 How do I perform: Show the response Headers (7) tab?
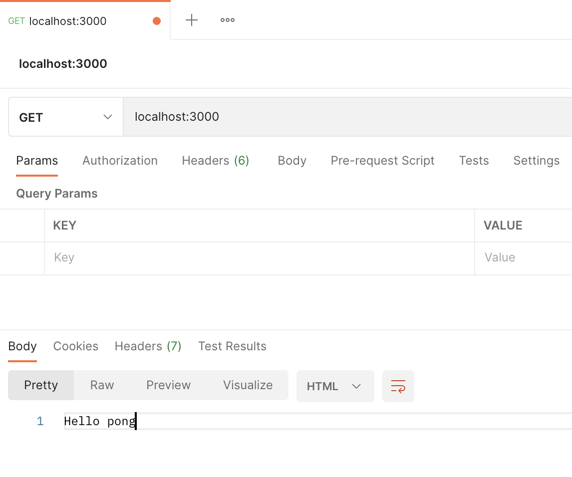click(148, 346)
